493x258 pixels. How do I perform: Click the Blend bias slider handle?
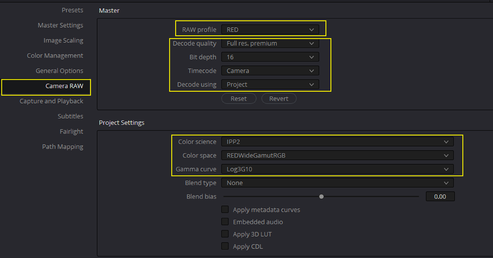[321, 196]
